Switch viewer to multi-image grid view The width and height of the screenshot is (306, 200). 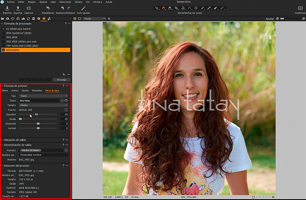pyautogui.click(x=75, y=18)
